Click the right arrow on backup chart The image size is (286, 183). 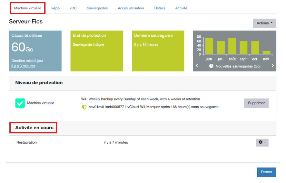pos(272,66)
